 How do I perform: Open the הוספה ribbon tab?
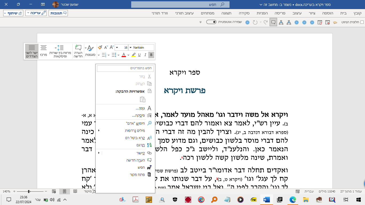(327, 13)
